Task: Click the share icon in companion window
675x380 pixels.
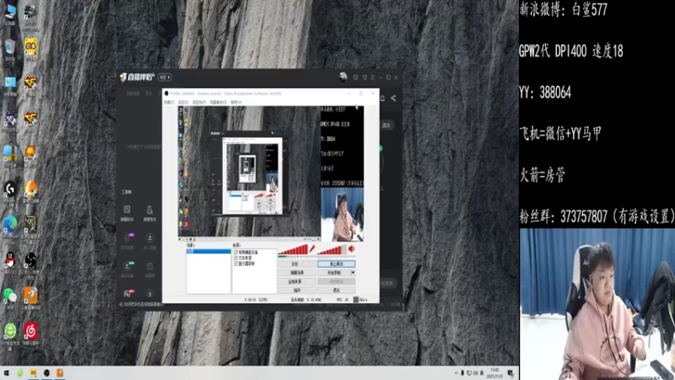Action: 393,98
